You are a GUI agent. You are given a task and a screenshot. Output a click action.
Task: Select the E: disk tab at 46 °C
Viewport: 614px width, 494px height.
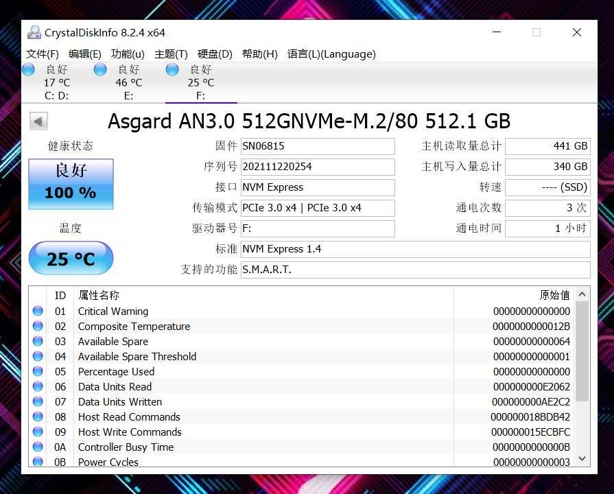coord(129,82)
